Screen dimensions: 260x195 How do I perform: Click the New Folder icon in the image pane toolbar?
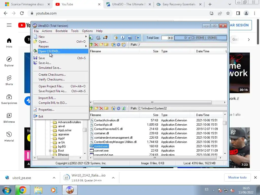[x=101, y=45]
